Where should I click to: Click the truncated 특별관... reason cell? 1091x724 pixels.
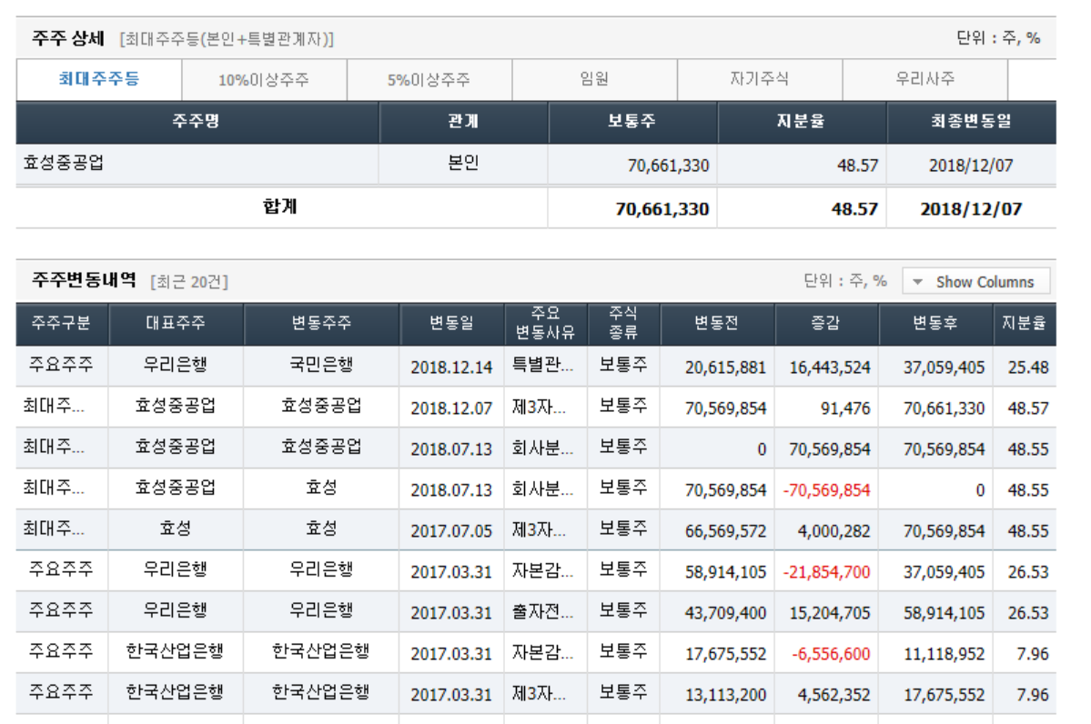(x=542, y=365)
